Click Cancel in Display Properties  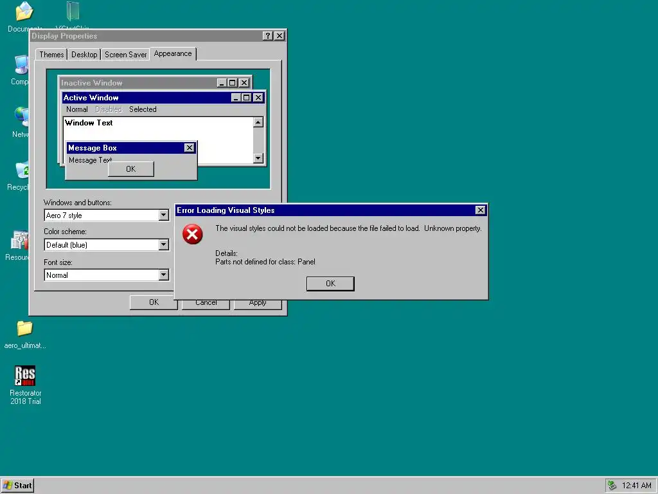point(206,304)
